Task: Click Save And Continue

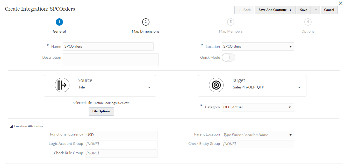Action: [275, 10]
